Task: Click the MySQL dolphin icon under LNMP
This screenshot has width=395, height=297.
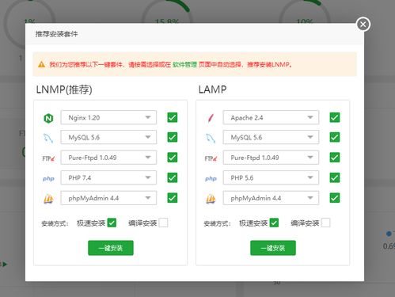Action: pos(48,138)
